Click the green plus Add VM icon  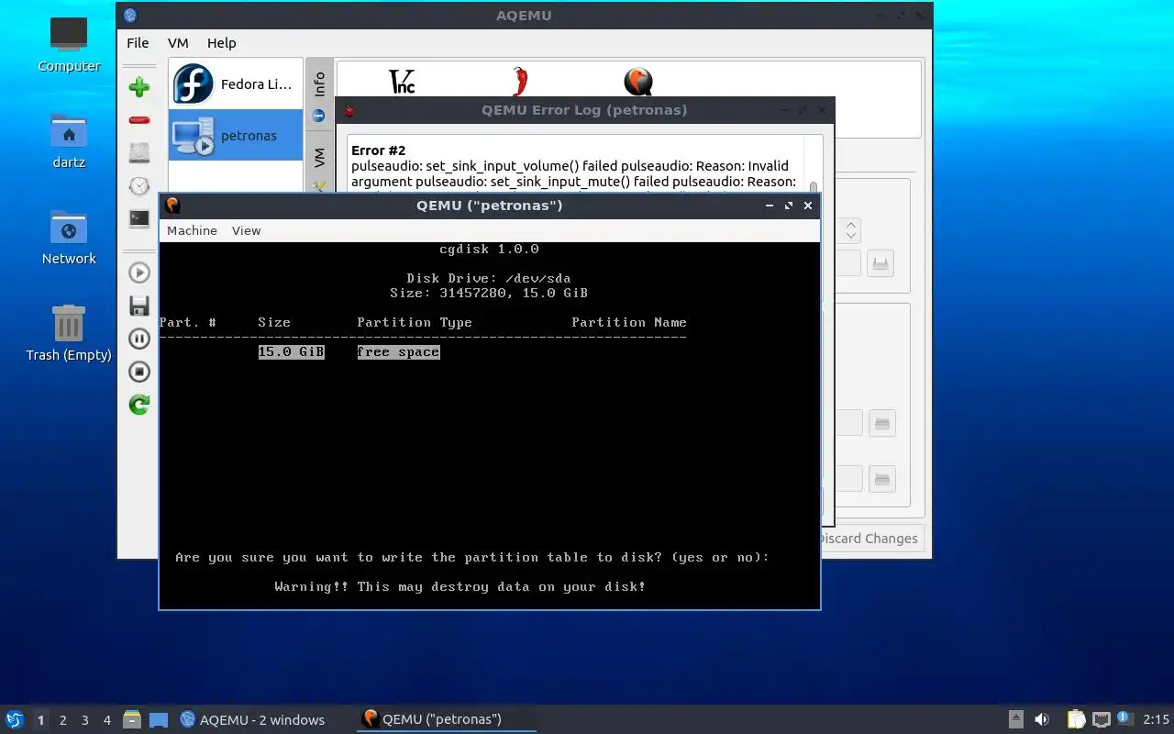pyautogui.click(x=139, y=87)
